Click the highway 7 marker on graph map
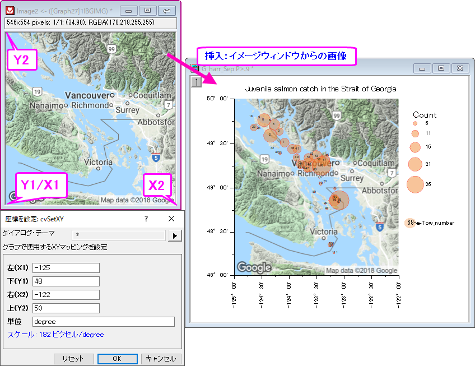This screenshot has width=475, height=366. [392, 173]
